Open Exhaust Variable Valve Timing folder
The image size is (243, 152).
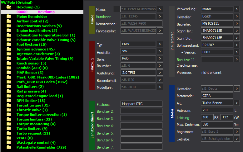[46, 40]
